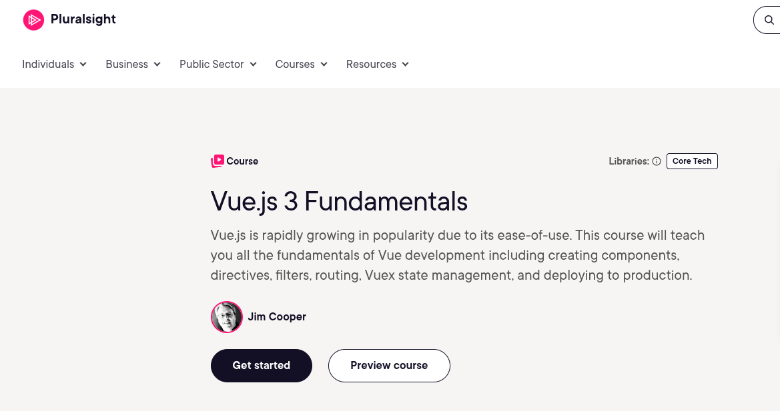
Task: Open search with the magnifier icon
Action: click(769, 20)
